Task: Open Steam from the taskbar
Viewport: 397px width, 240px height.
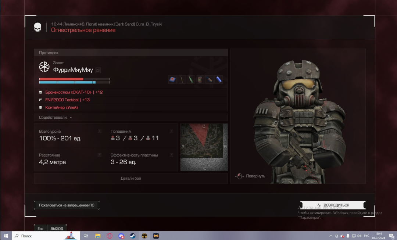Action: click(133, 236)
